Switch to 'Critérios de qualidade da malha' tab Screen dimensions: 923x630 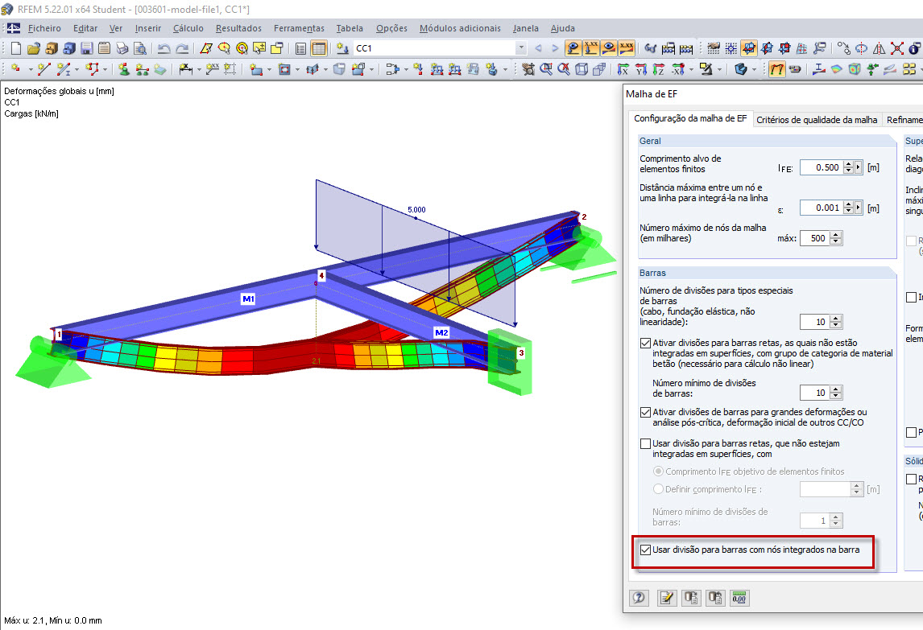click(x=817, y=120)
